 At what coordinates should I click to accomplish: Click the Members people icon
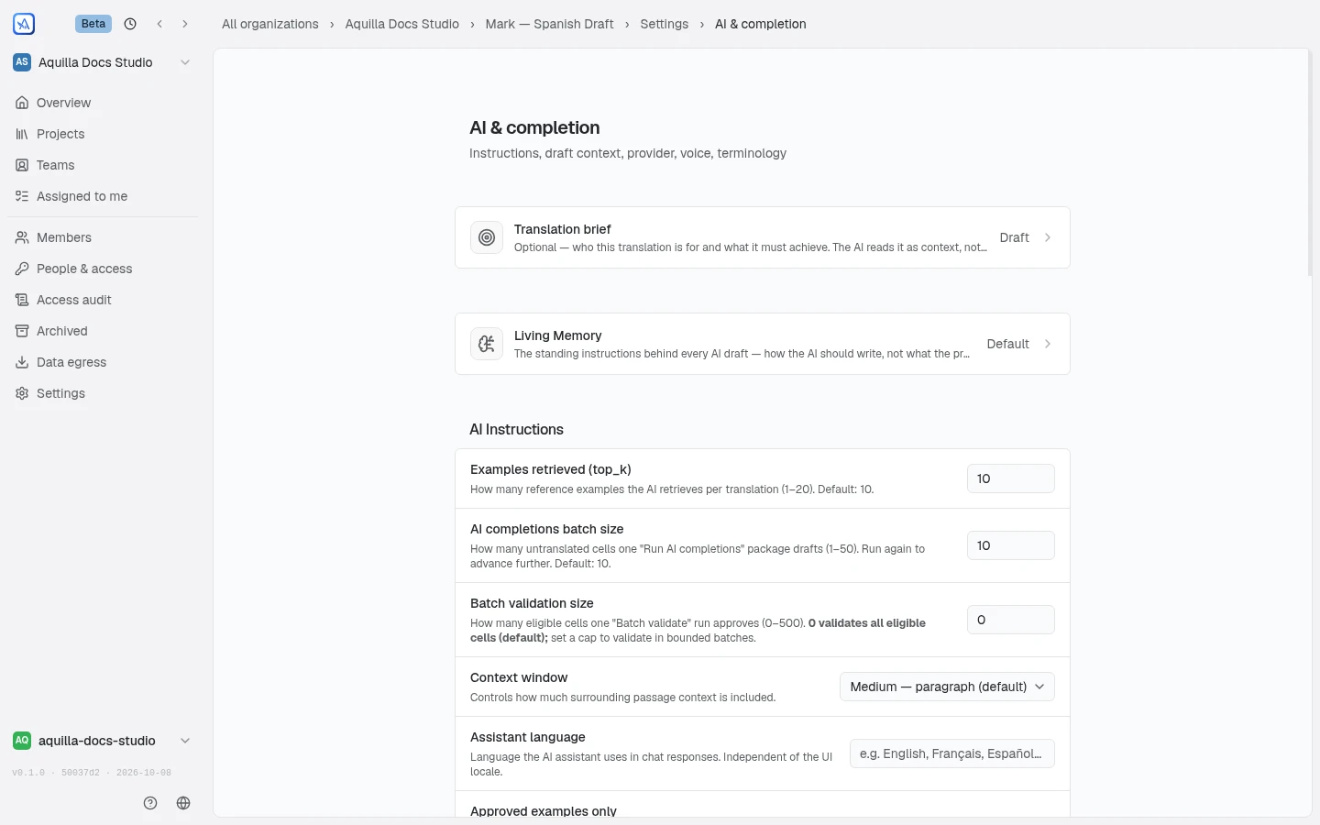[22, 237]
